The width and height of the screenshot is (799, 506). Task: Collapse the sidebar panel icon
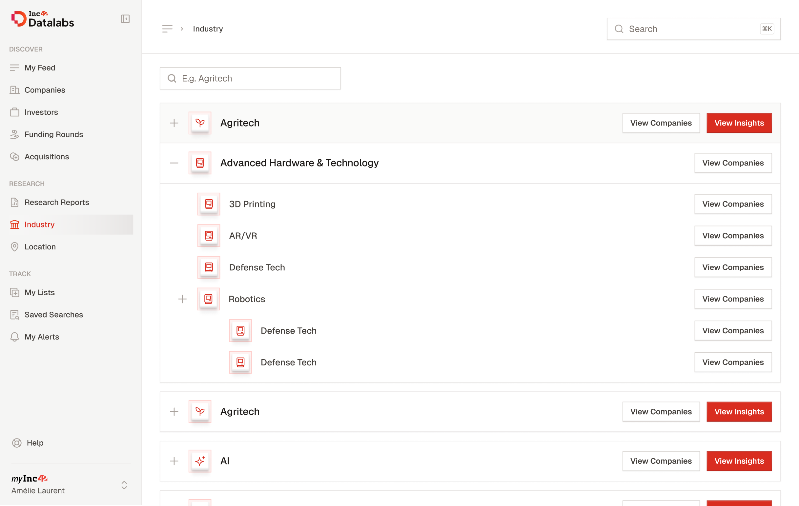[125, 19]
